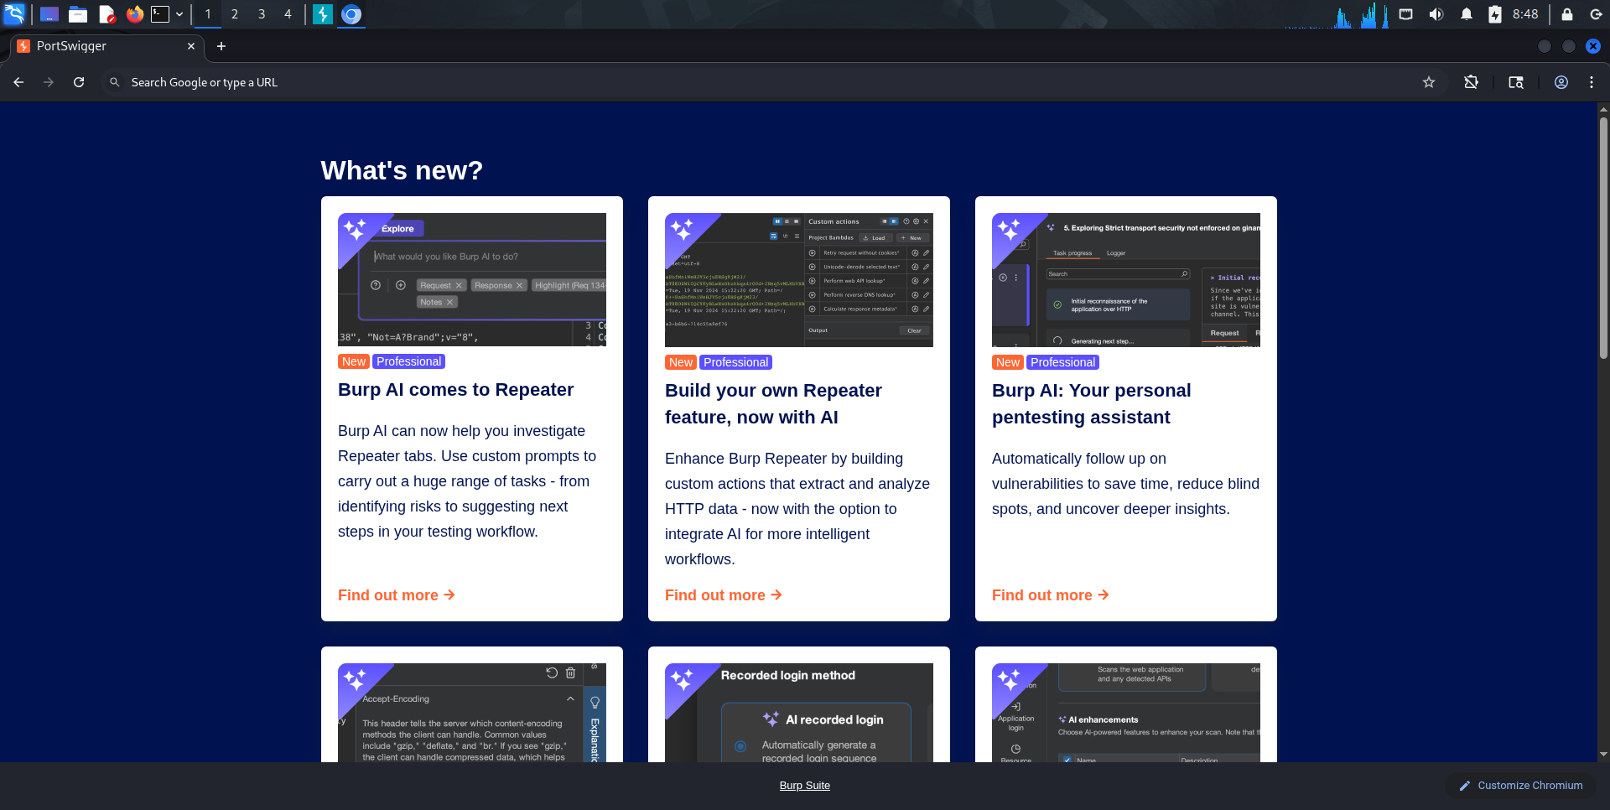This screenshot has width=1610, height=810.
Task: Click the Burp Suite taskbar icon
Action: coord(323,14)
